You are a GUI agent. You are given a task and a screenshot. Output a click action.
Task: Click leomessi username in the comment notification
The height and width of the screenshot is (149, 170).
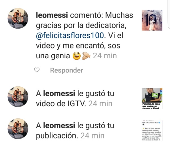click(x=52, y=15)
